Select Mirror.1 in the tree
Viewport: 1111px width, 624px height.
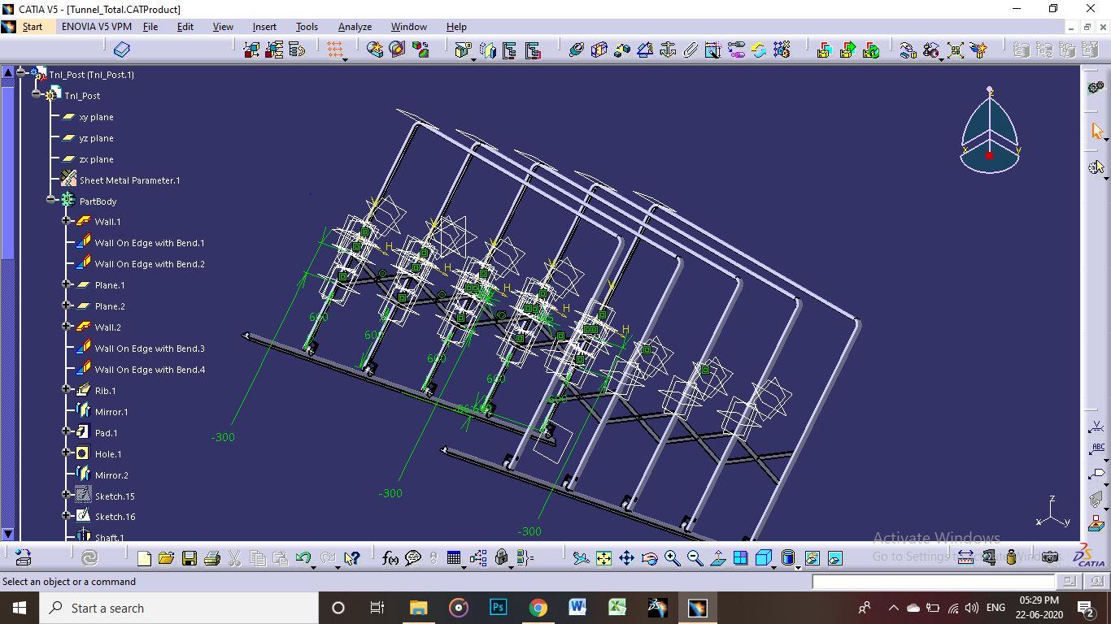(x=111, y=412)
